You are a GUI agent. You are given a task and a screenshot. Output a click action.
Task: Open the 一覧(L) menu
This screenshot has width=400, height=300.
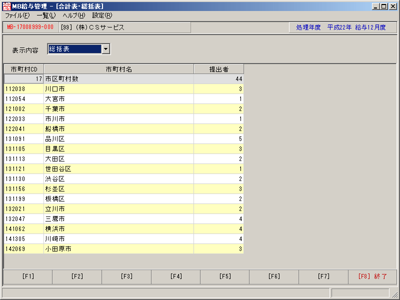[x=46, y=15]
